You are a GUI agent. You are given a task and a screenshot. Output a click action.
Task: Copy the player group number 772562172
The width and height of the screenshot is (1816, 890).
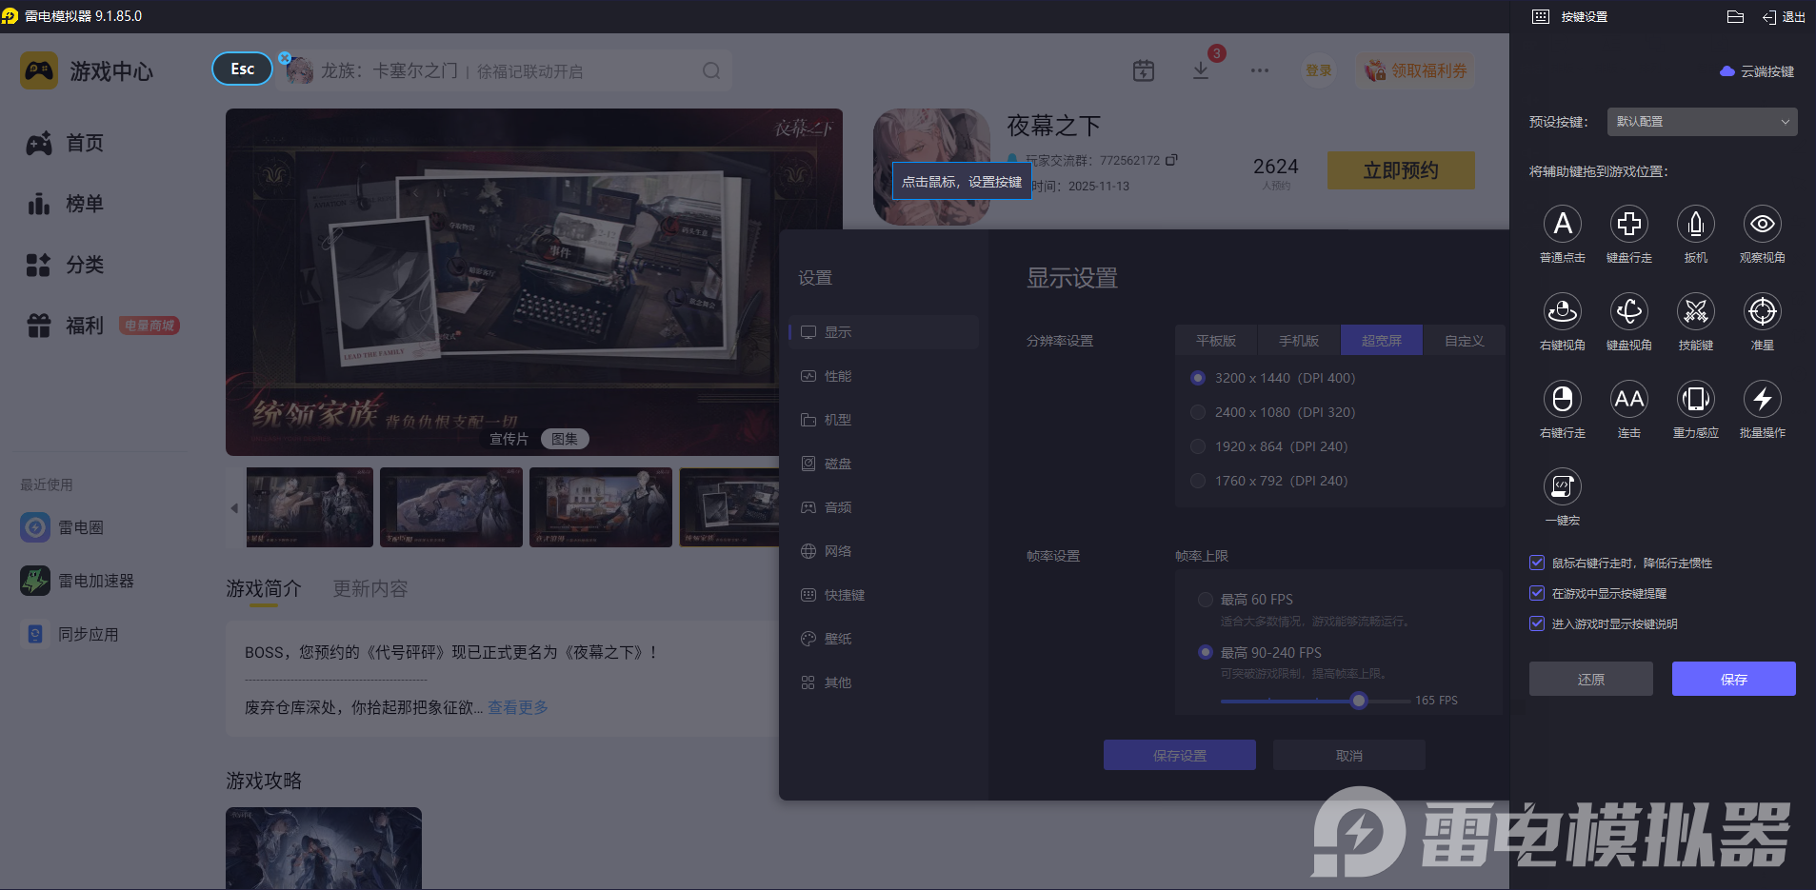click(1171, 160)
